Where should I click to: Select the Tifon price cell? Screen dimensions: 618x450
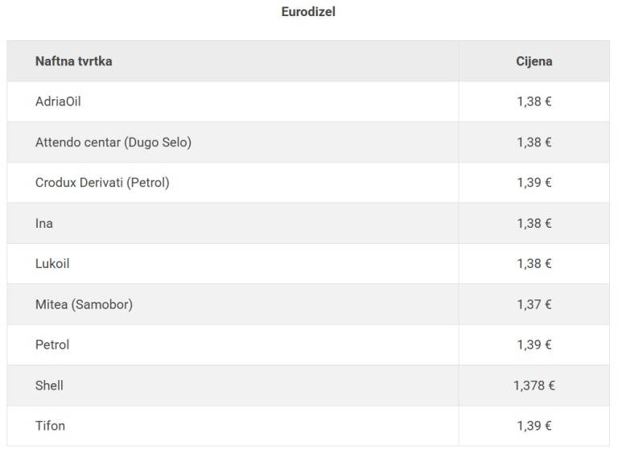pyautogui.click(x=534, y=426)
